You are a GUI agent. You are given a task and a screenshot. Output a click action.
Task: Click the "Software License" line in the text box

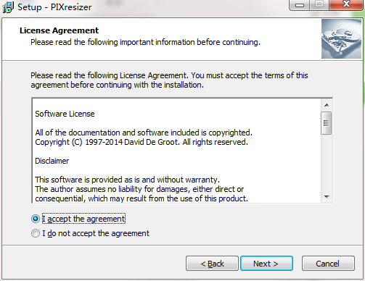click(x=65, y=114)
